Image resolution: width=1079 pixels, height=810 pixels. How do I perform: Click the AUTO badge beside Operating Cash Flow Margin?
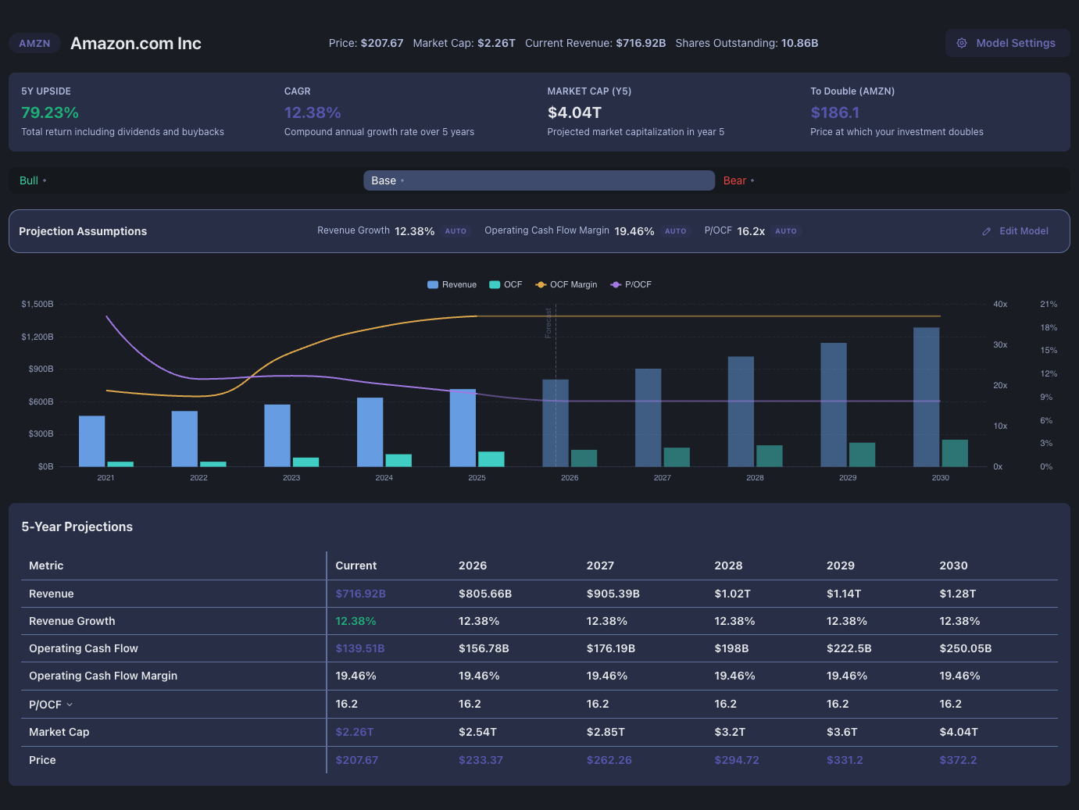[x=676, y=230]
